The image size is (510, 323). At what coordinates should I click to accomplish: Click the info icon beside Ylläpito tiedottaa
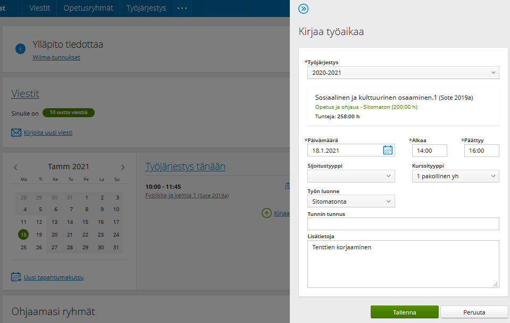[21, 49]
